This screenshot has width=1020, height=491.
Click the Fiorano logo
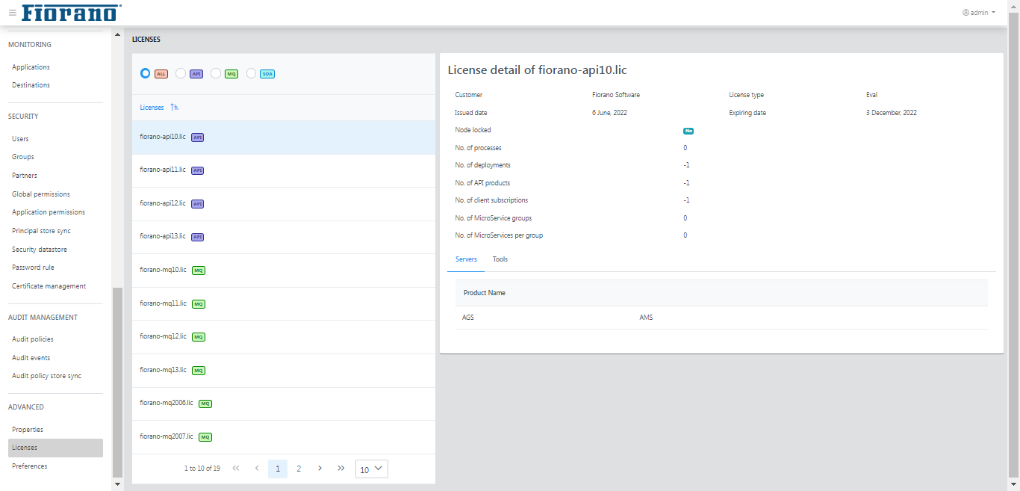[72, 13]
